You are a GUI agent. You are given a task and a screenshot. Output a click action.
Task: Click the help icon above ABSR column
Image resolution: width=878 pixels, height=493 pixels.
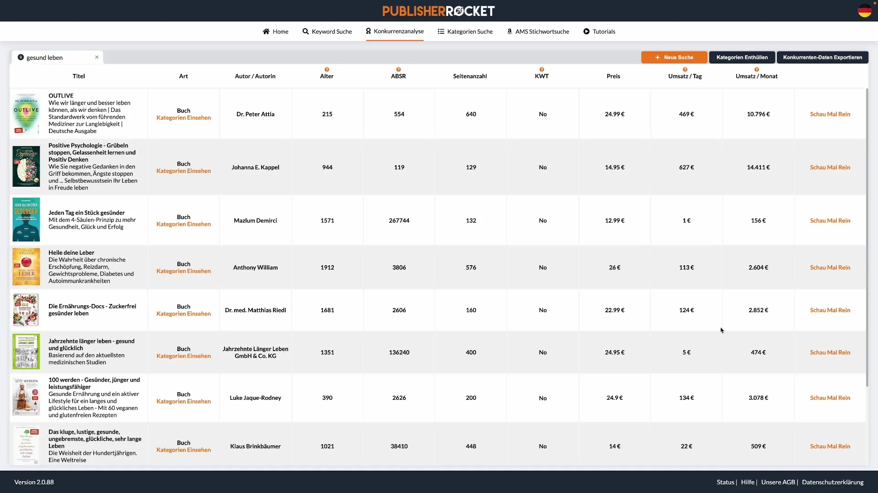(398, 70)
